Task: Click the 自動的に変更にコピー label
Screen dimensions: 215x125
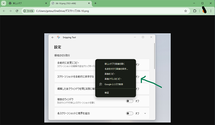Action: tap(68, 63)
